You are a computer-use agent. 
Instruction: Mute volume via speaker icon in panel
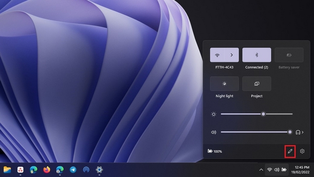click(x=214, y=132)
